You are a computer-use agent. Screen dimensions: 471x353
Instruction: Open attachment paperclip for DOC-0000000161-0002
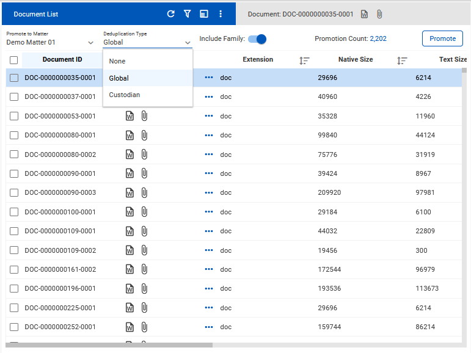pos(144,269)
